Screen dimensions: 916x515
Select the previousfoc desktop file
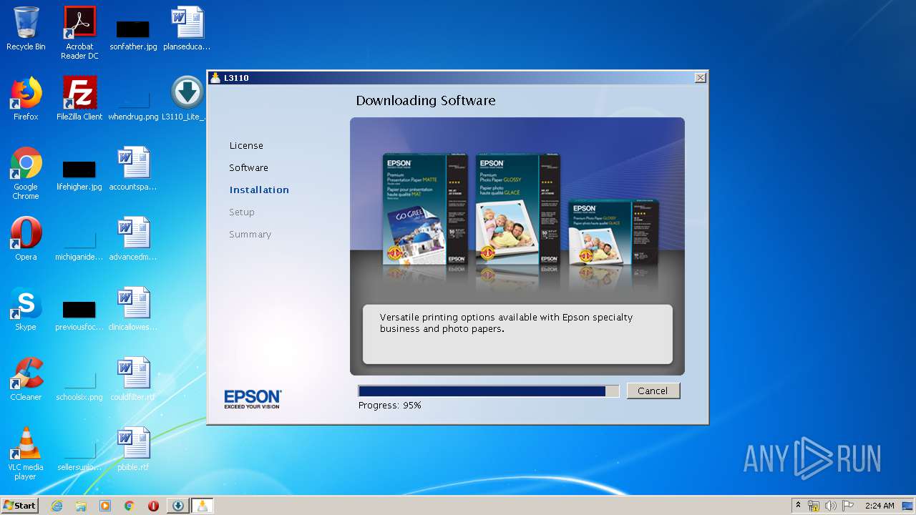[79, 314]
